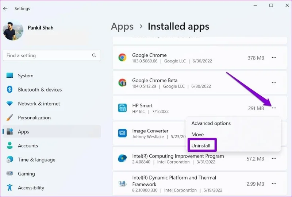Click the Google Chrome app icon
The height and width of the screenshot is (197, 292).
tap(122, 58)
